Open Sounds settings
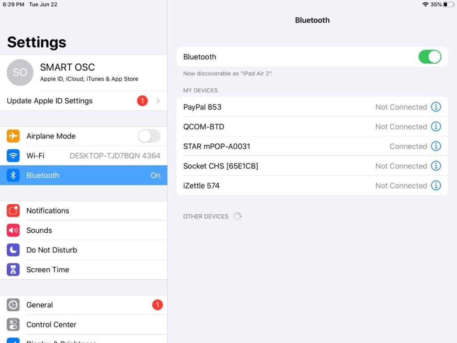This screenshot has height=343, width=457. click(39, 230)
